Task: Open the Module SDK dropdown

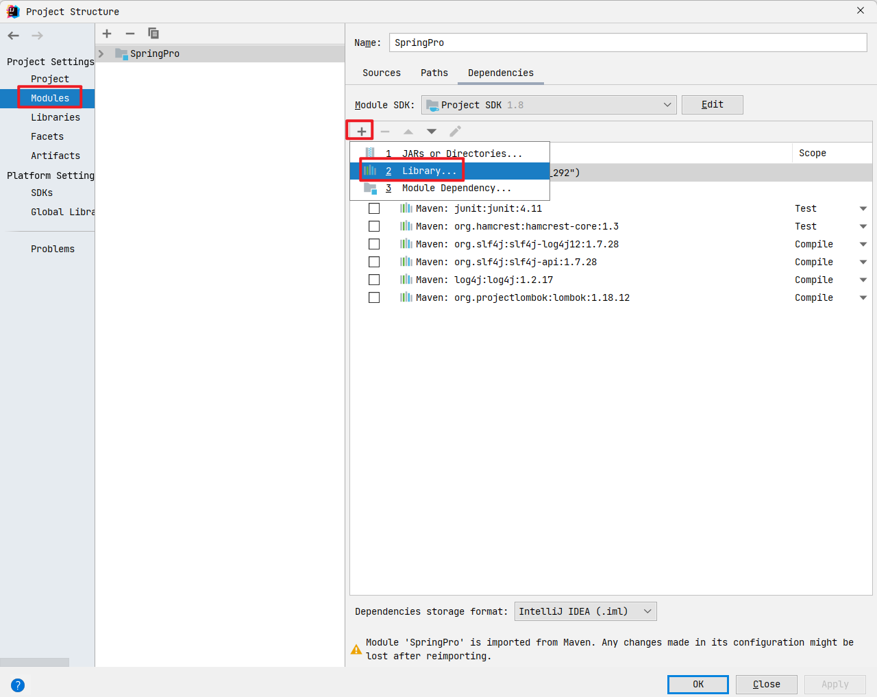Action: click(549, 105)
